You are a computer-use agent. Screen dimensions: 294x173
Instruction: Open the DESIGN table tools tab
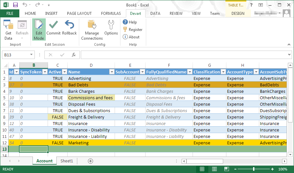click(x=238, y=13)
